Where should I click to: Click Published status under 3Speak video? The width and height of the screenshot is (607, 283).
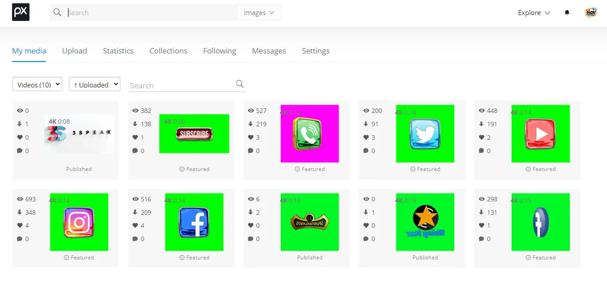pyautogui.click(x=79, y=169)
